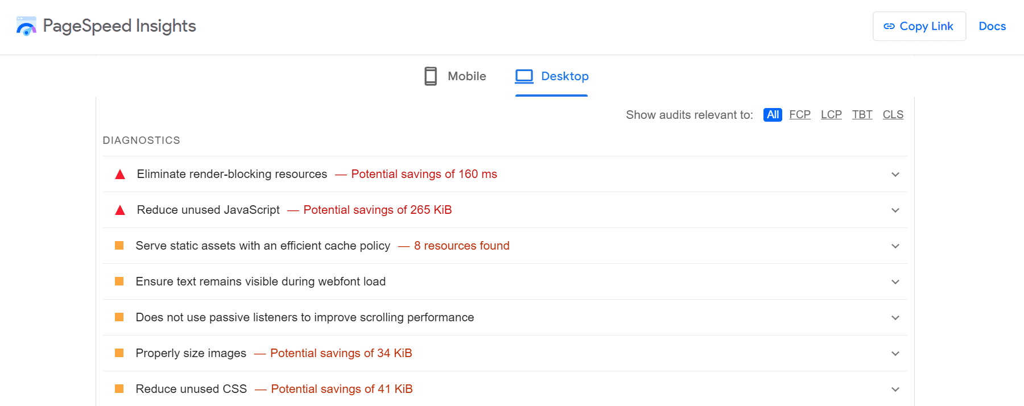Expand Properly size images chevron
The height and width of the screenshot is (406, 1024).
point(895,354)
